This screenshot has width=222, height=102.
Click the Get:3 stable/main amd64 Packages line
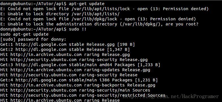(80, 65)
